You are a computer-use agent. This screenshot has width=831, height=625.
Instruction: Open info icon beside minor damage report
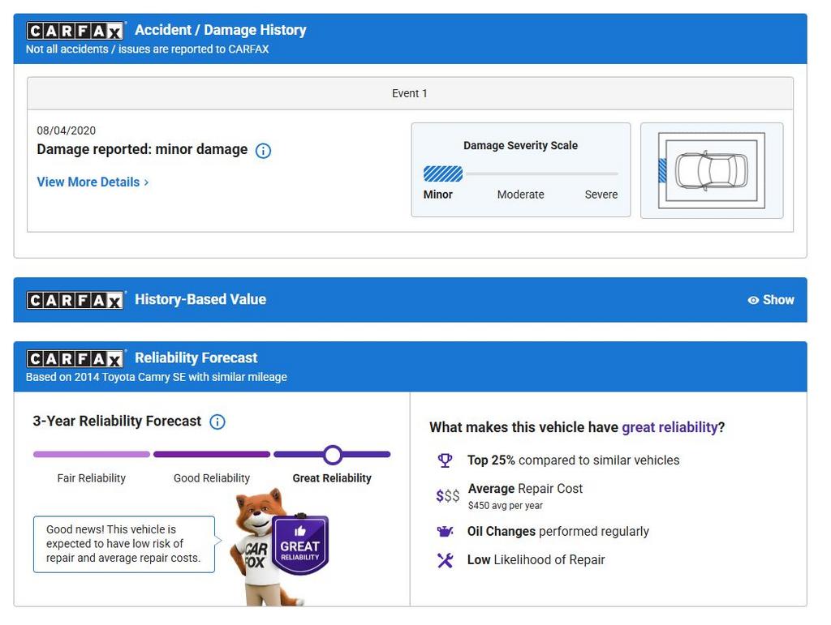point(264,151)
